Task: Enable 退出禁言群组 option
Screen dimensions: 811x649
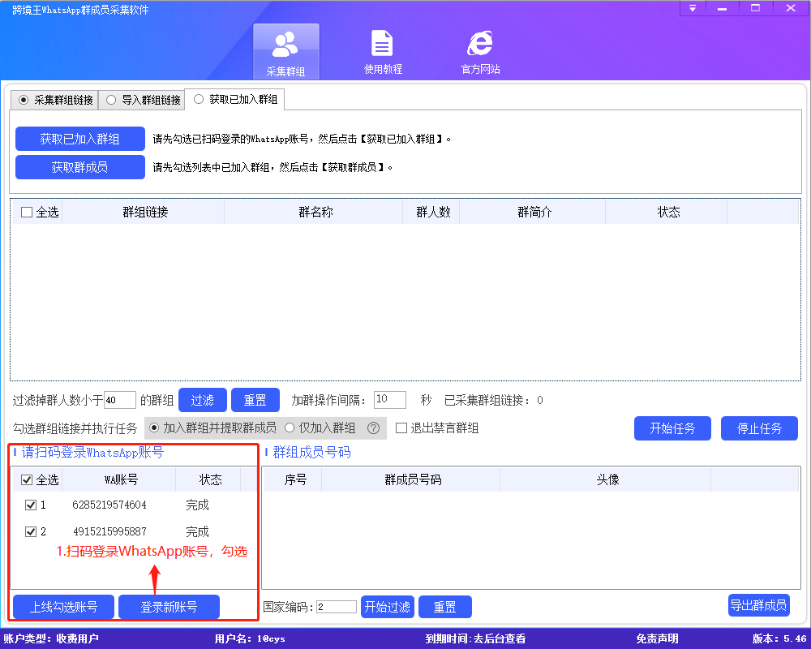Action: [399, 428]
